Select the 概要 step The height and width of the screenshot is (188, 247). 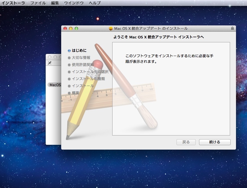pos(73,93)
